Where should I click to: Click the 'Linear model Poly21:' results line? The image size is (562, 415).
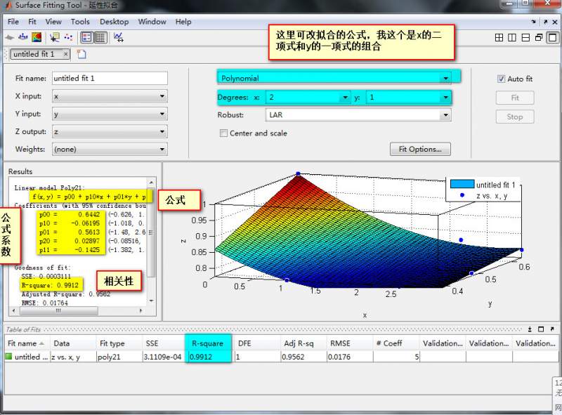tap(50, 187)
